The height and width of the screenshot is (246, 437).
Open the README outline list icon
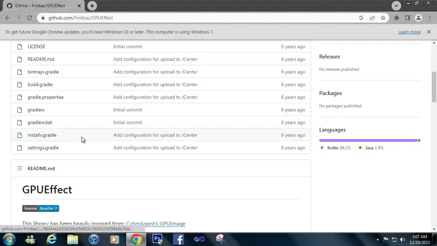(x=19, y=168)
